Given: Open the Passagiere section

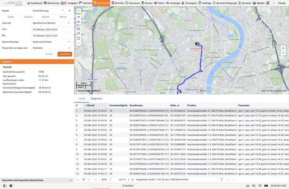Looking at the screenshot, I should click(189, 3).
